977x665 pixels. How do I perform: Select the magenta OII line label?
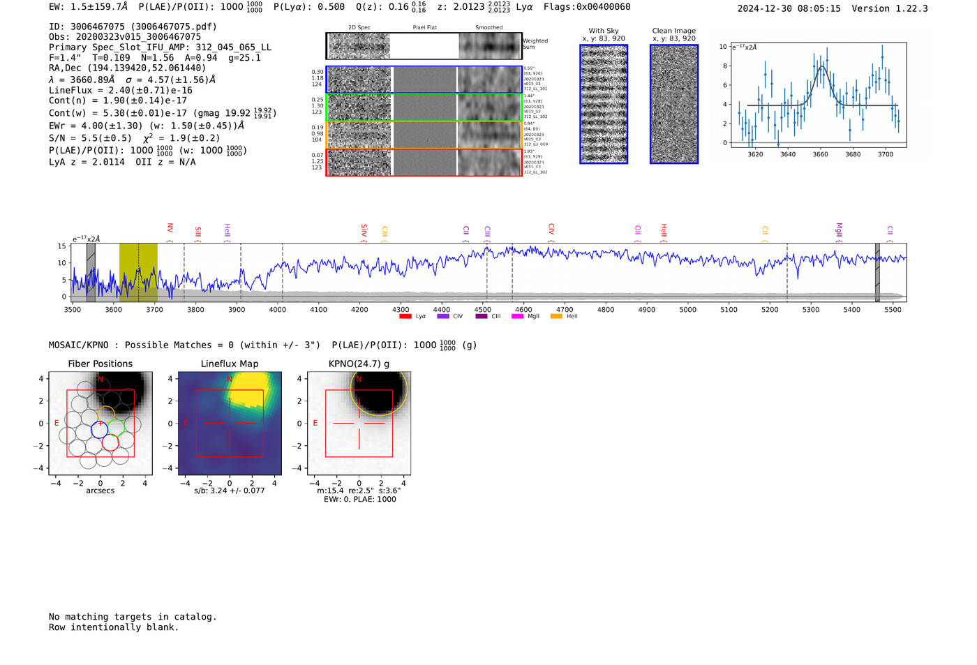click(x=637, y=232)
